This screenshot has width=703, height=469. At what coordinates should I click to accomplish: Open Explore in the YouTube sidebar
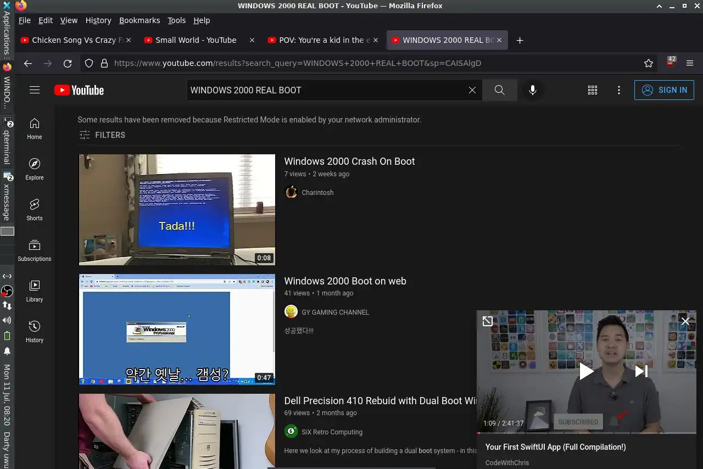(x=35, y=169)
